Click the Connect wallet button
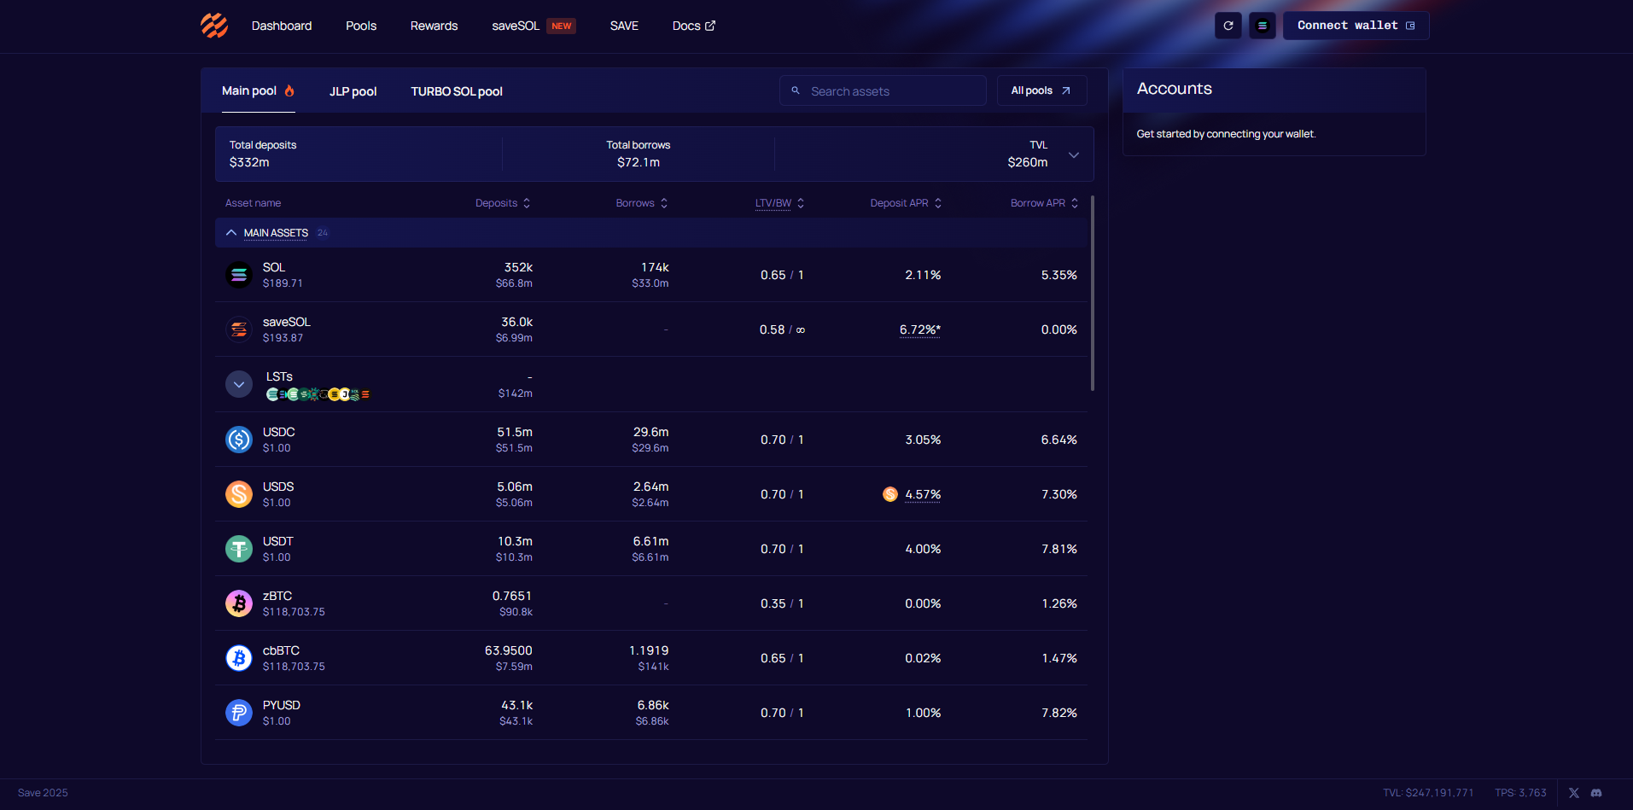 click(1356, 26)
